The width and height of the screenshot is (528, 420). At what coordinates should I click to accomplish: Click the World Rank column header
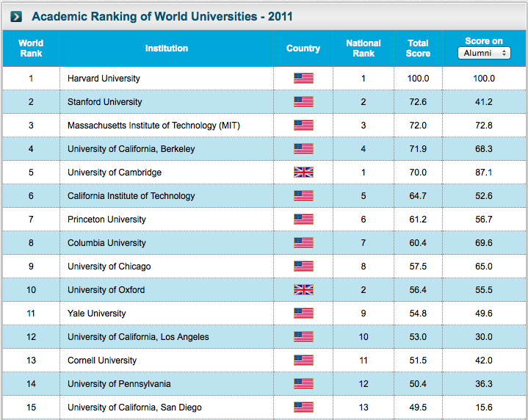point(31,48)
